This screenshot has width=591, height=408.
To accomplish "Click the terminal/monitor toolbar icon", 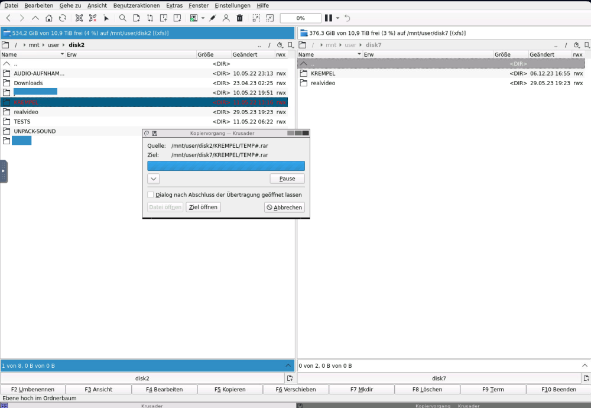I will coord(194,18).
